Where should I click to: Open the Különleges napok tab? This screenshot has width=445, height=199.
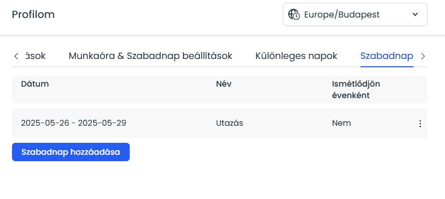[x=296, y=56]
